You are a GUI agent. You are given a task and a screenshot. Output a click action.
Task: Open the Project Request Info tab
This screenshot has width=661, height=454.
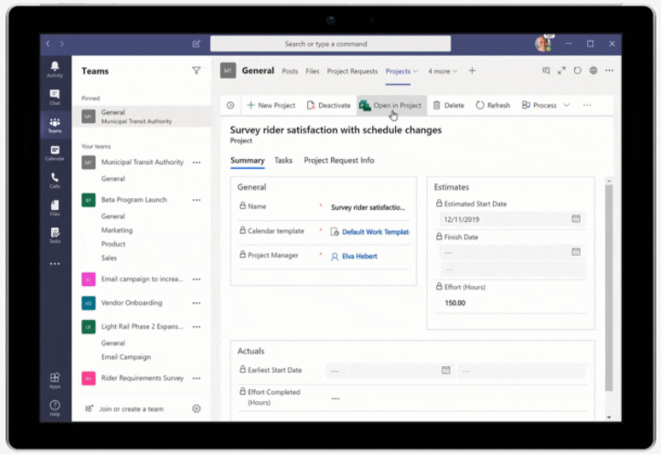(x=338, y=161)
